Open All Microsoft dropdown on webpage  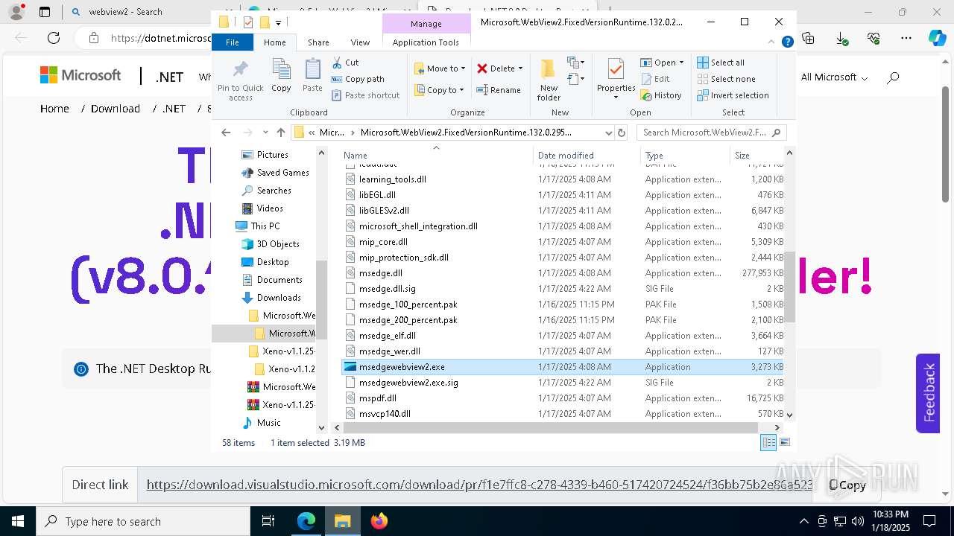(834, 77)
